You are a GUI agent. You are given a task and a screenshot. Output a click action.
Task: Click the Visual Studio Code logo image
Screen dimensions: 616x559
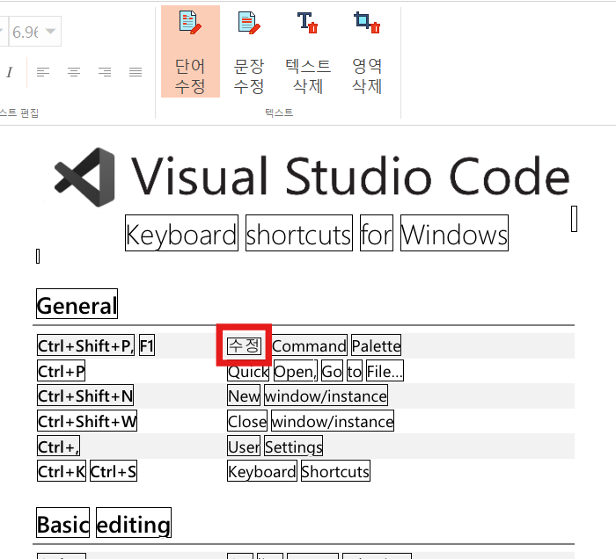[84, 177]
